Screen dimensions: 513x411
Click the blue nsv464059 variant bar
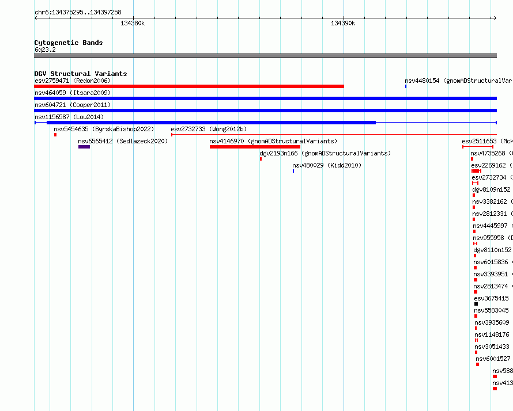coord(265,98)
